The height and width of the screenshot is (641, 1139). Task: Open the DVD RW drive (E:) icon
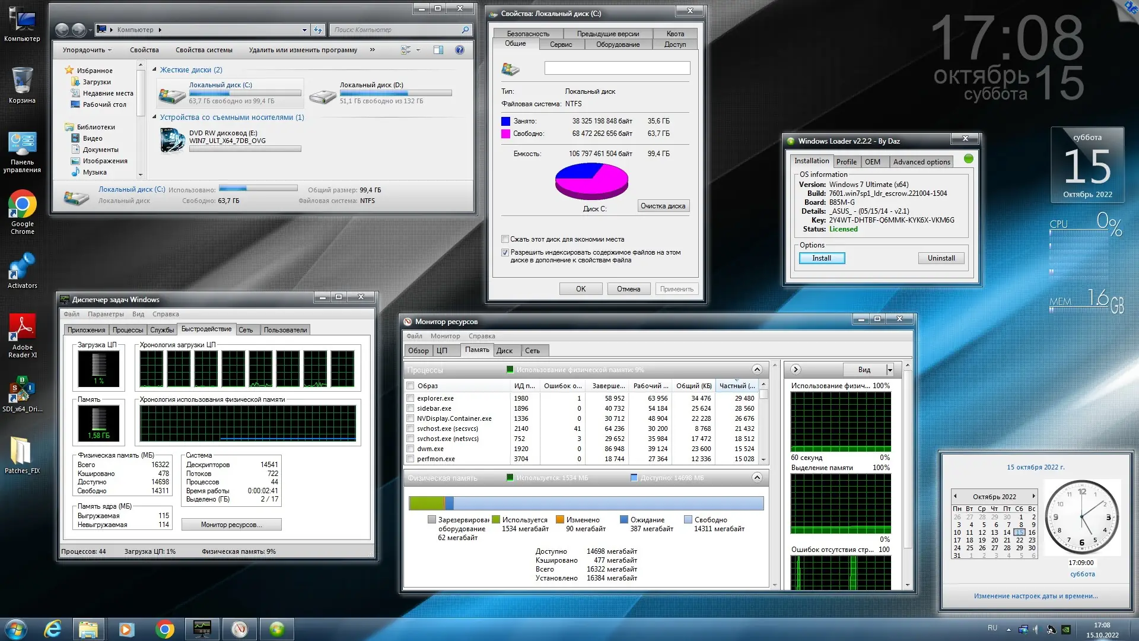pyautogui.click(x=173, y=140)
